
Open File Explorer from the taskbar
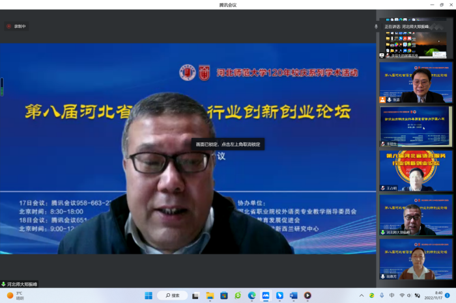[210, 295]
